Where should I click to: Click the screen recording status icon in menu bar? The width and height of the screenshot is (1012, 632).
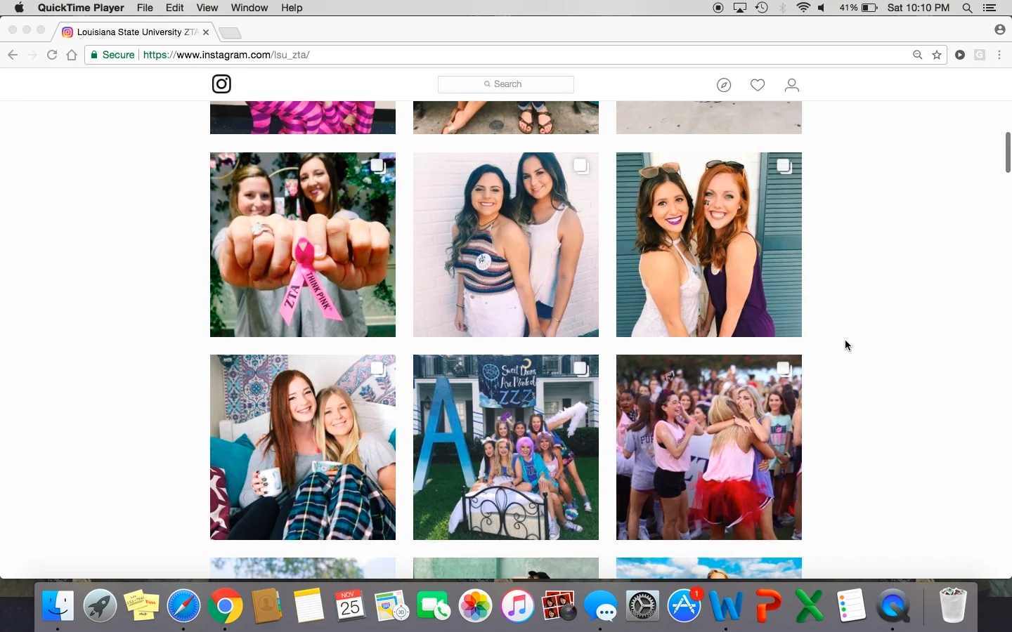point(718,8)
